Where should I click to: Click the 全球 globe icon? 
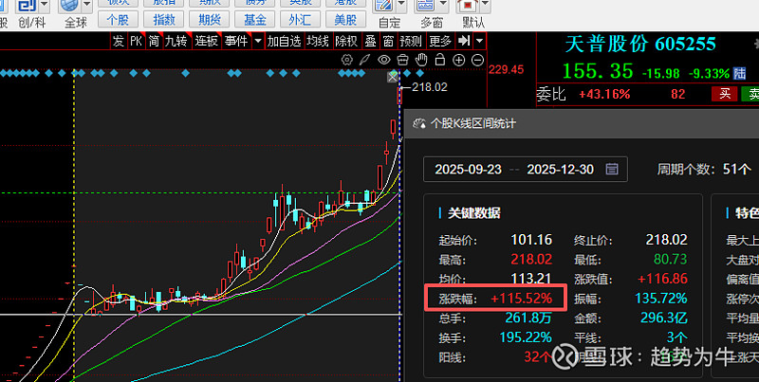(70, 7)
